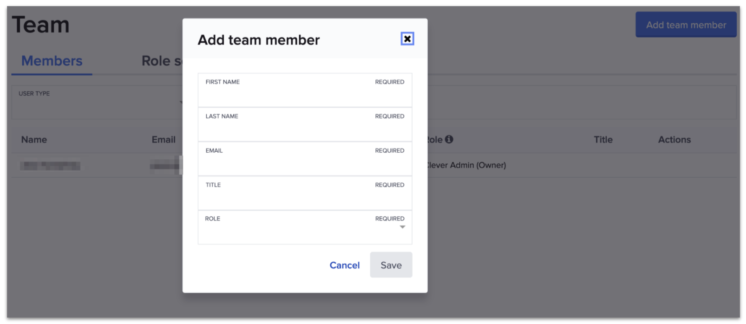Switch to the Members tab

click(52, 61)
